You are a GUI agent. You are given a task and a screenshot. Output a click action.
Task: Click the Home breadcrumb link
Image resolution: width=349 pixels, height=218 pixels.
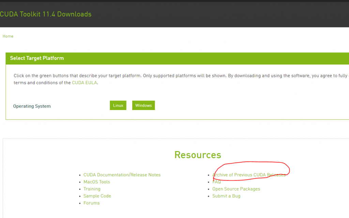[x=8, y=36]
